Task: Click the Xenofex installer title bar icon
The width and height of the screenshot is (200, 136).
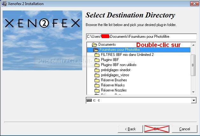Action: point(4,3)
